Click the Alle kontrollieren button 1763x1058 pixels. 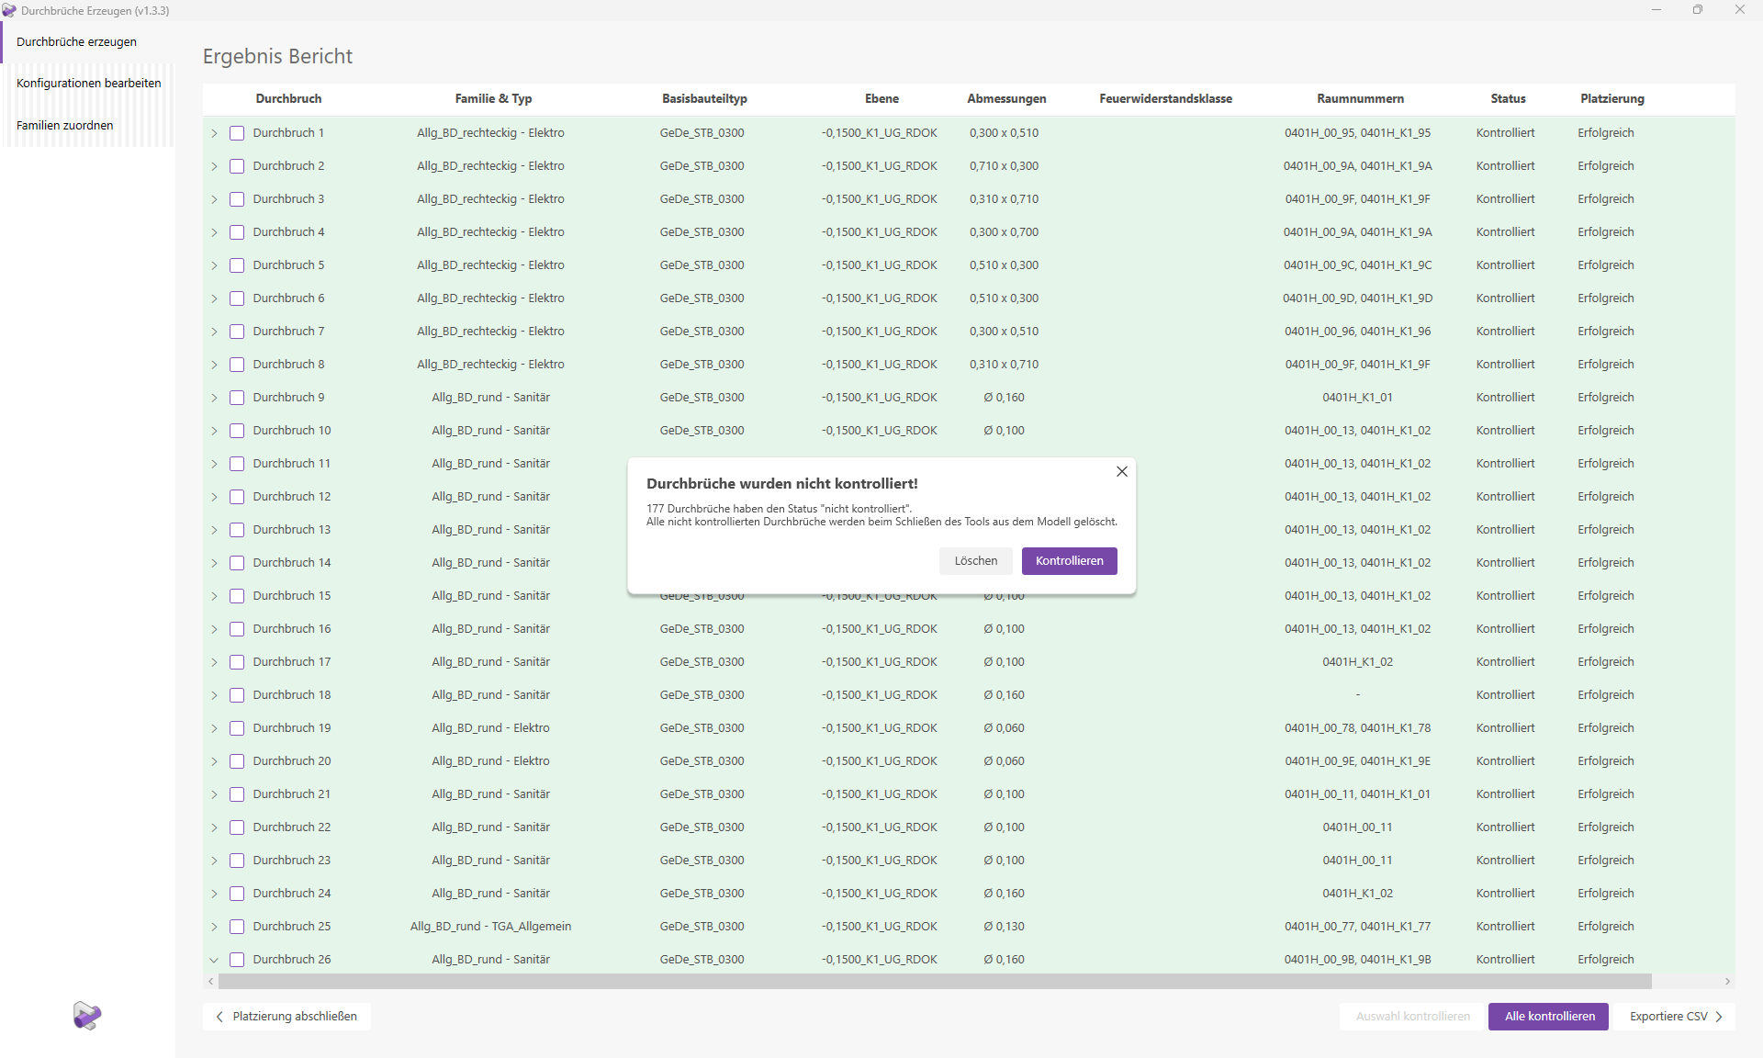point(1548,1017)
